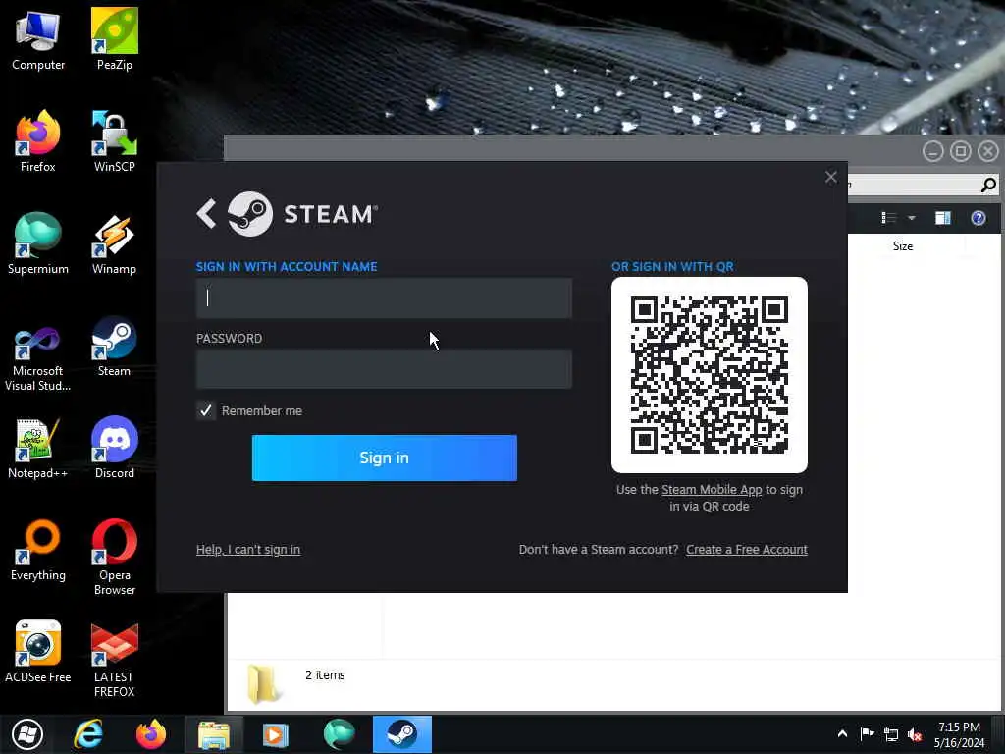This screenshot has height=754, width=1005.
Task: Click the Show desktop strip on the taskbar
Action: [1000, 734]
